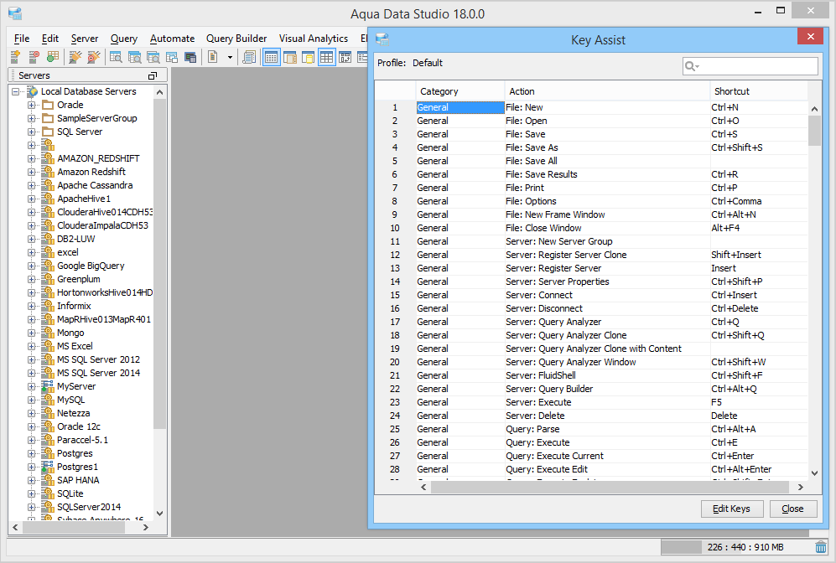The image size is (836, 563).
Task: Click the Register Server toolbar icon
Action: (14, 57)
